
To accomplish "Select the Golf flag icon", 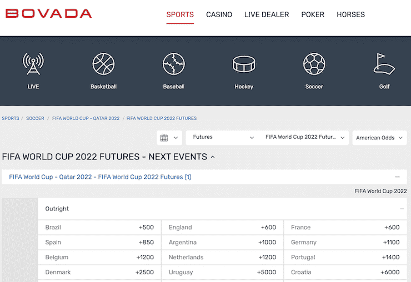I will pyautogui.click(x=384, y=64).
